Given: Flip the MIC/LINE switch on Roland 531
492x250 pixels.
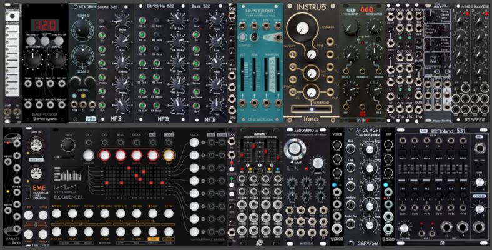Looking at the screenshot, I should pyautogui.click(x=480, y=164).
